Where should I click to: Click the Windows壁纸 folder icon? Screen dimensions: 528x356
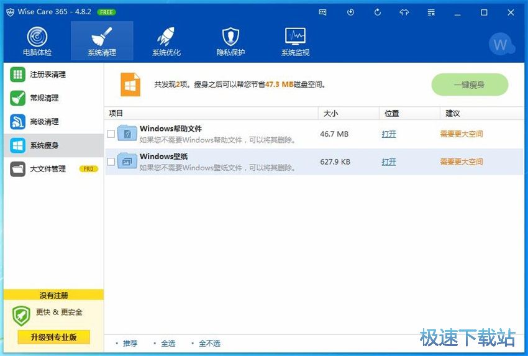tap(127, 162)
